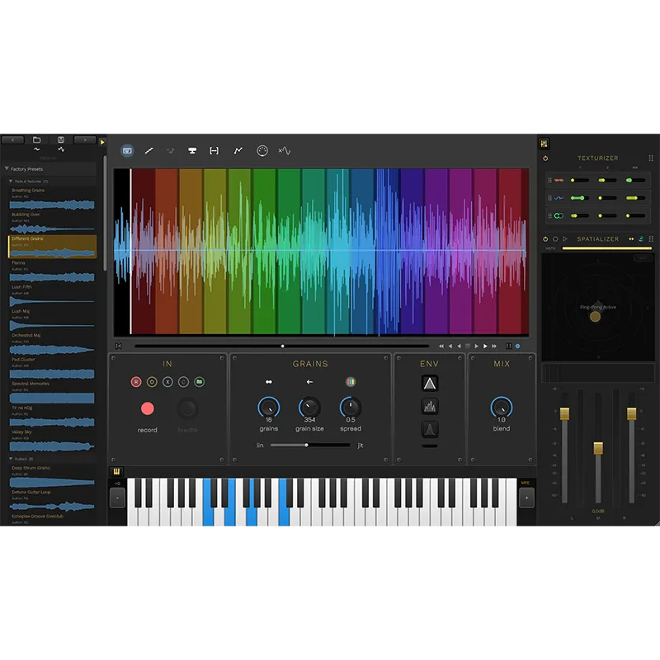
Task: Go to the next preset arrow button
Action: click(85, 139)
